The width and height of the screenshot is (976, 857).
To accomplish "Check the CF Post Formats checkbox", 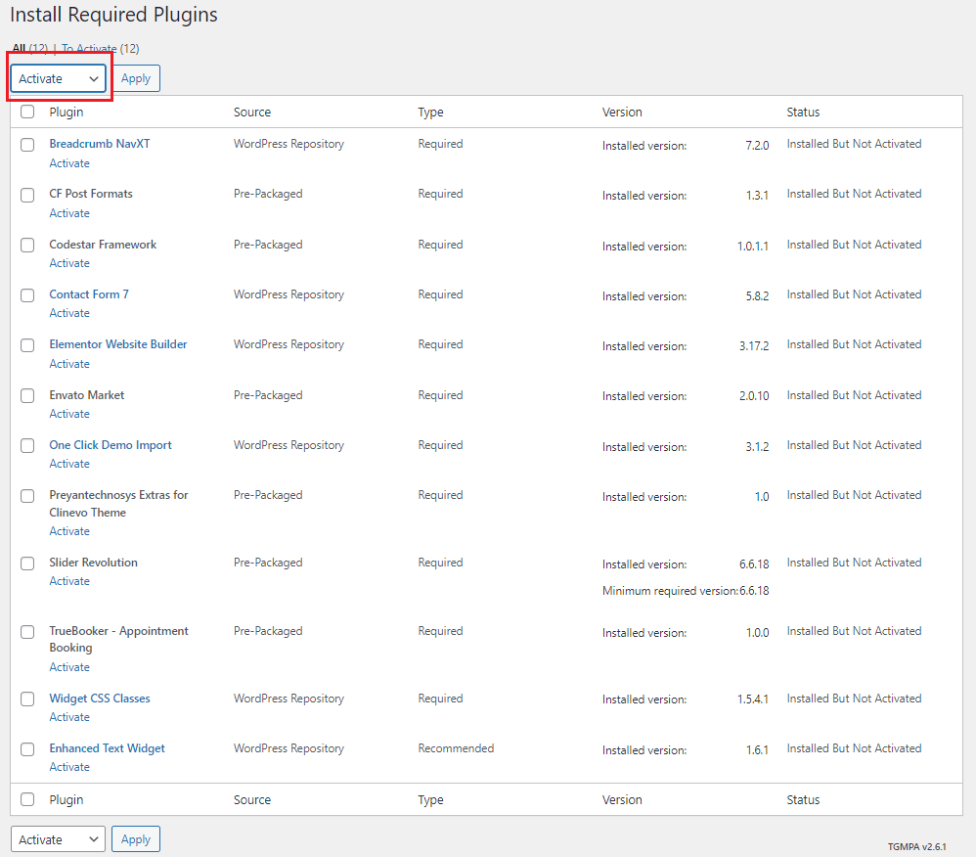I will 27,195.
